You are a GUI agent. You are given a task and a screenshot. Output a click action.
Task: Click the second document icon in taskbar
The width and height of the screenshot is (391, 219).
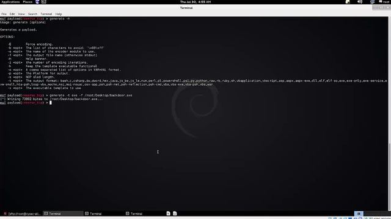tap(175, 214)
